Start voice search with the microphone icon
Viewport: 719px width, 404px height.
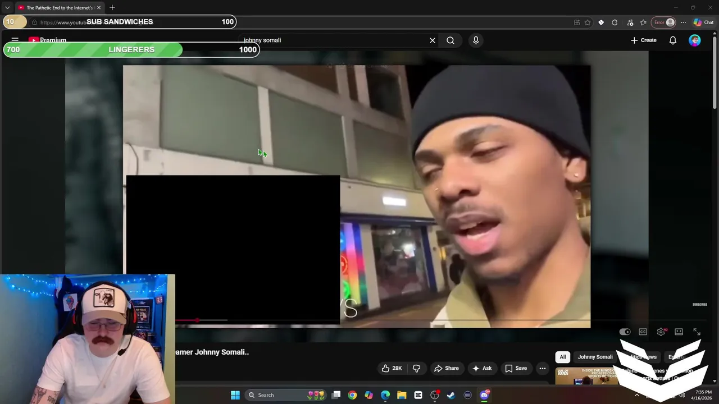pyautogui.click(x=476, y=40)
